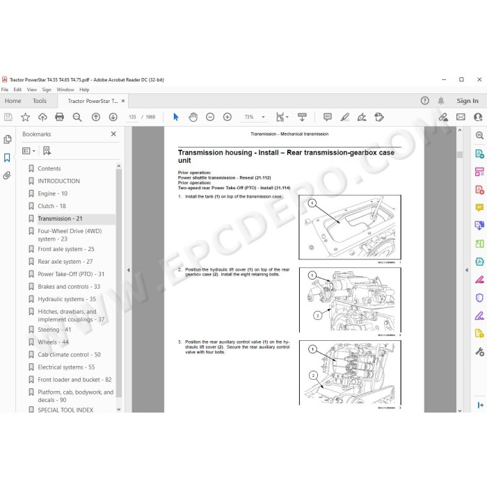
Task: Click the page number input field
Action: point(132,117)
